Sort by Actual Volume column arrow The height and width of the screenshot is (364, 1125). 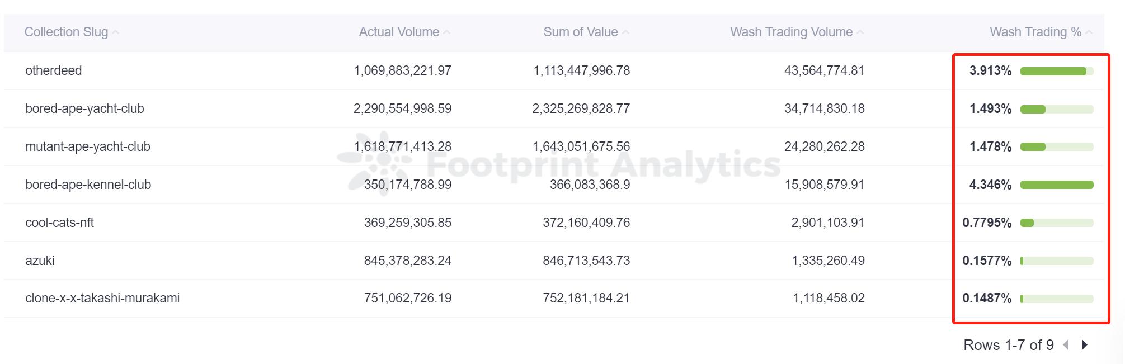(447, 32)
